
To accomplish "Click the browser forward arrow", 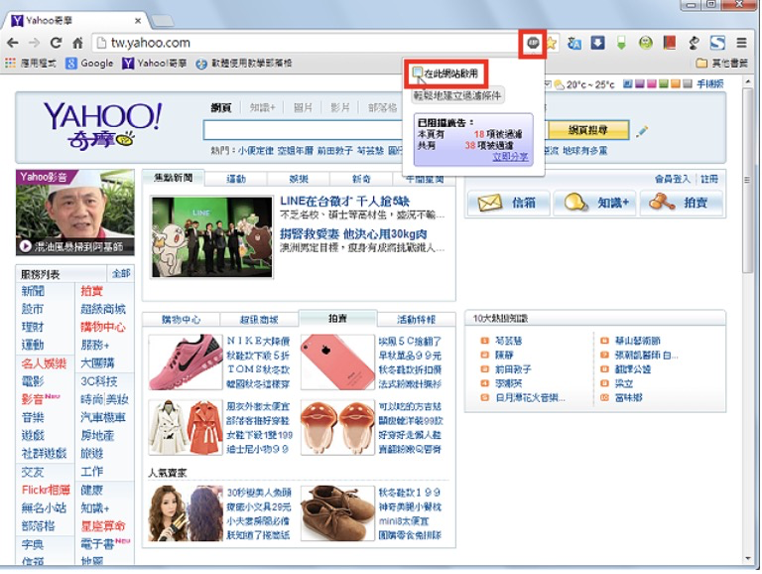I will pos(34,43).
